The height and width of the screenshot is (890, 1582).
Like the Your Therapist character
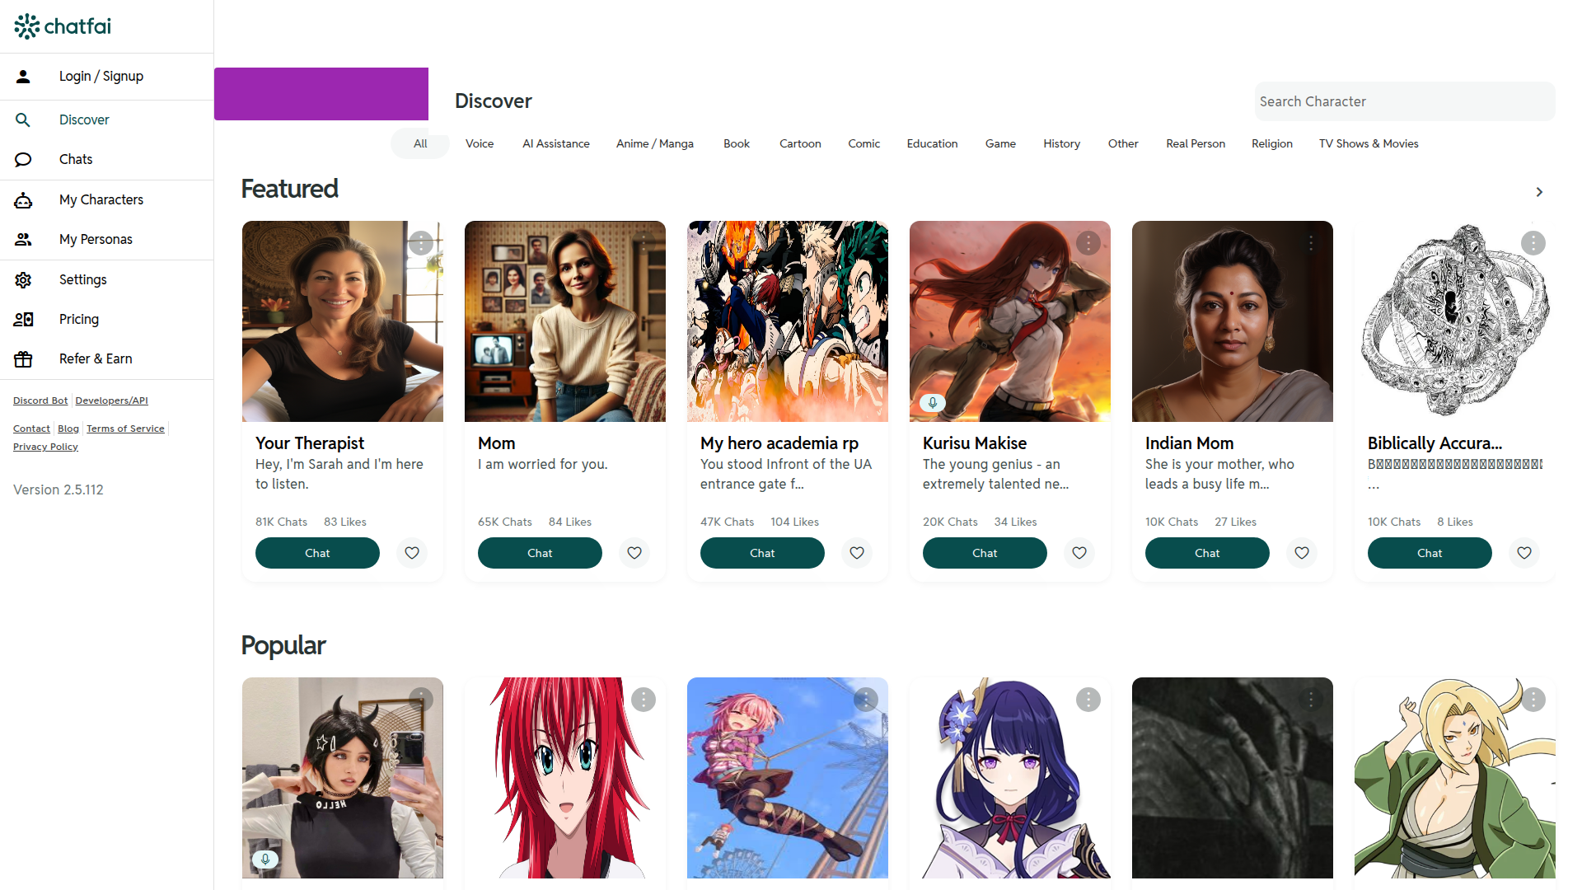tap(412, 553)
